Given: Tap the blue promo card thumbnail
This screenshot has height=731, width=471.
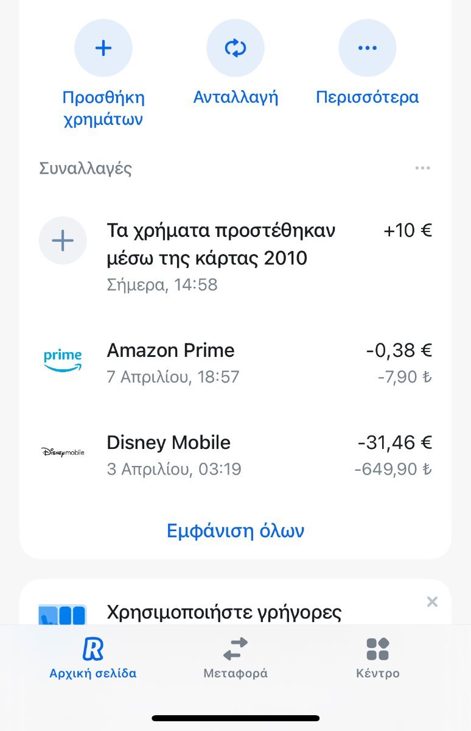Looking at the screenshot, I should [x=63, y=614].
